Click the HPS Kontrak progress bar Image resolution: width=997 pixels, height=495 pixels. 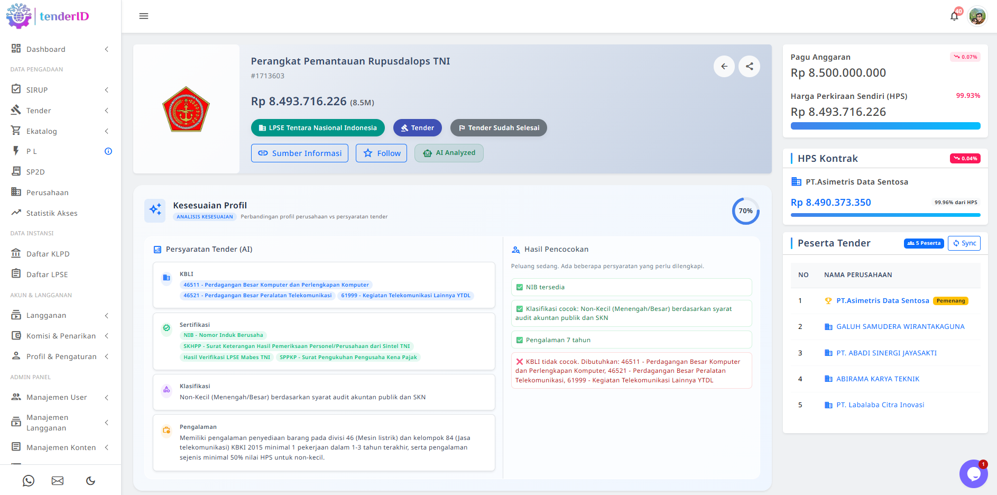click(x=885, y=215)
